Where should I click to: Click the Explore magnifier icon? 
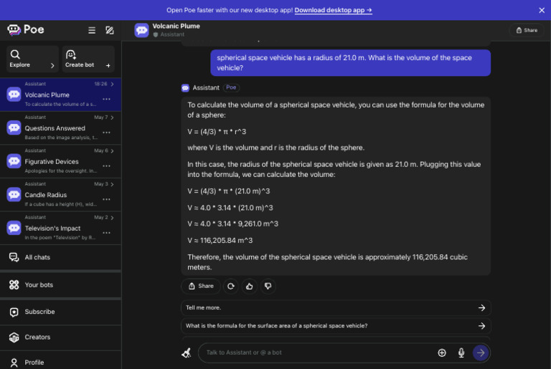15,54
